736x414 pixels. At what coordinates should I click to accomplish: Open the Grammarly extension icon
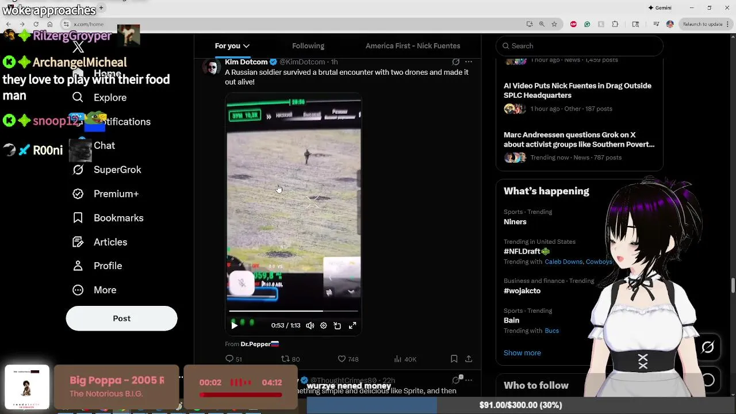coord(587,24)
